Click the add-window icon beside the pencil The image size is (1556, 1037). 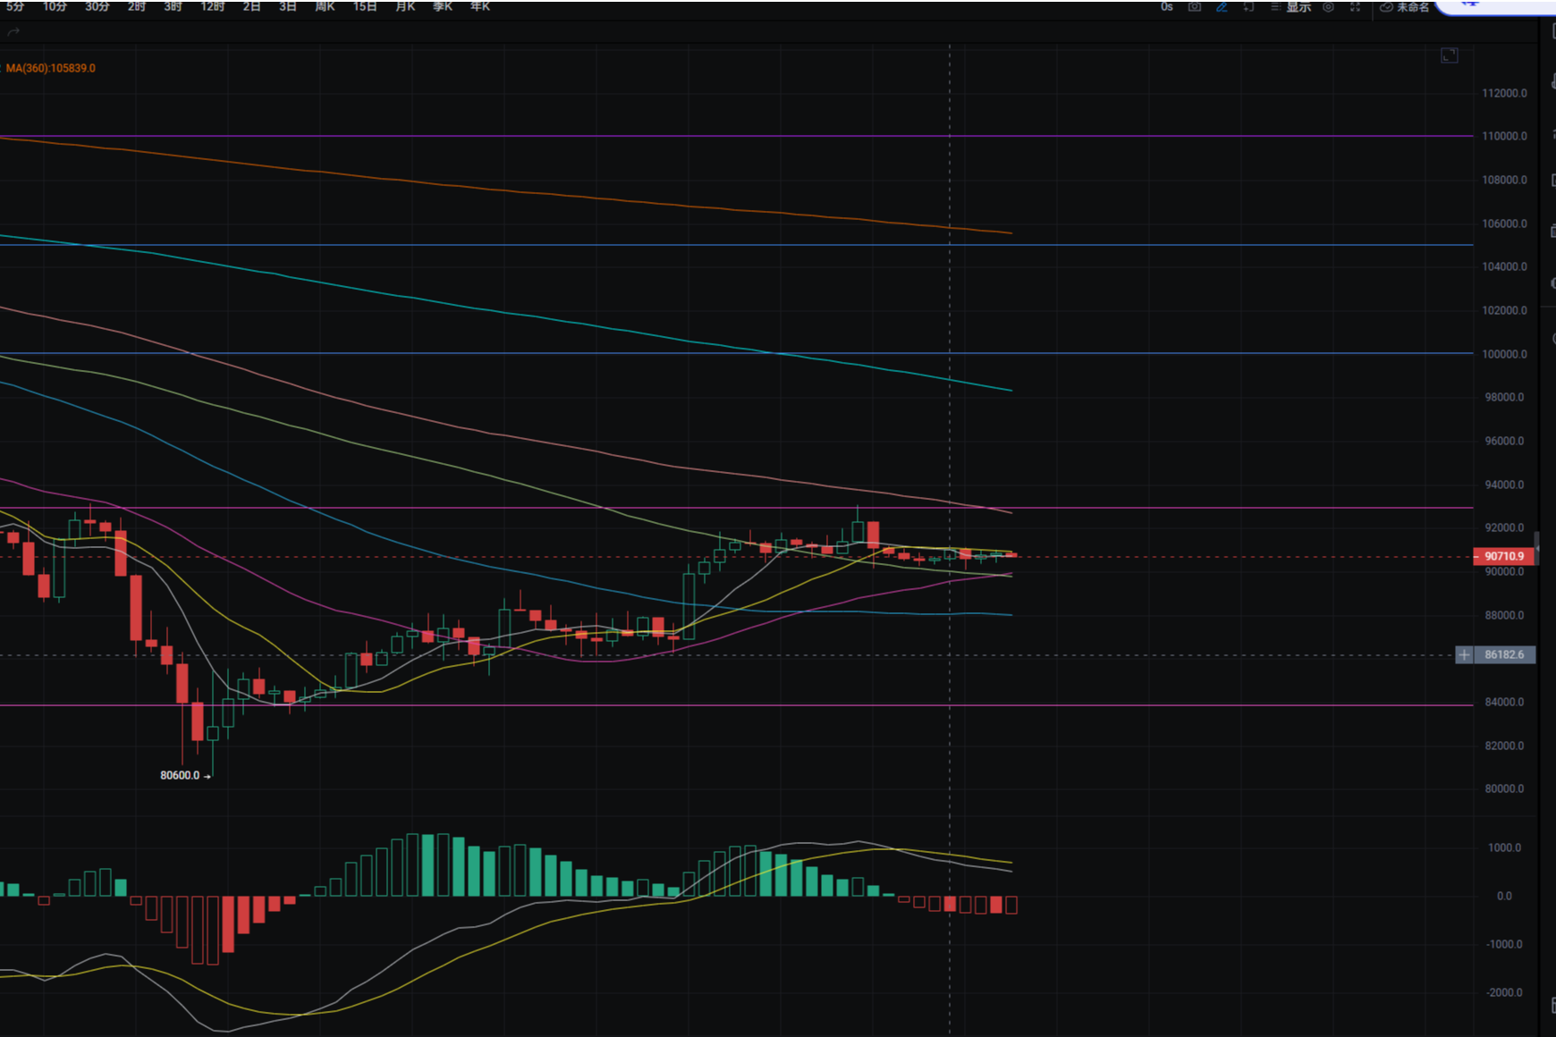(1248, 7)
